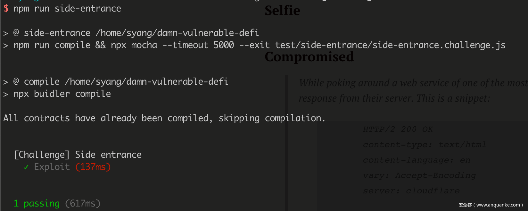Click the side-entrance.challenge.js test file path
This screenshot has width=528, height=211.
point(390,45)
